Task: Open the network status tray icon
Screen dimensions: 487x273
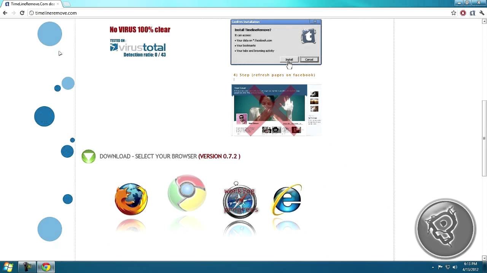Action: coord(448,267)
